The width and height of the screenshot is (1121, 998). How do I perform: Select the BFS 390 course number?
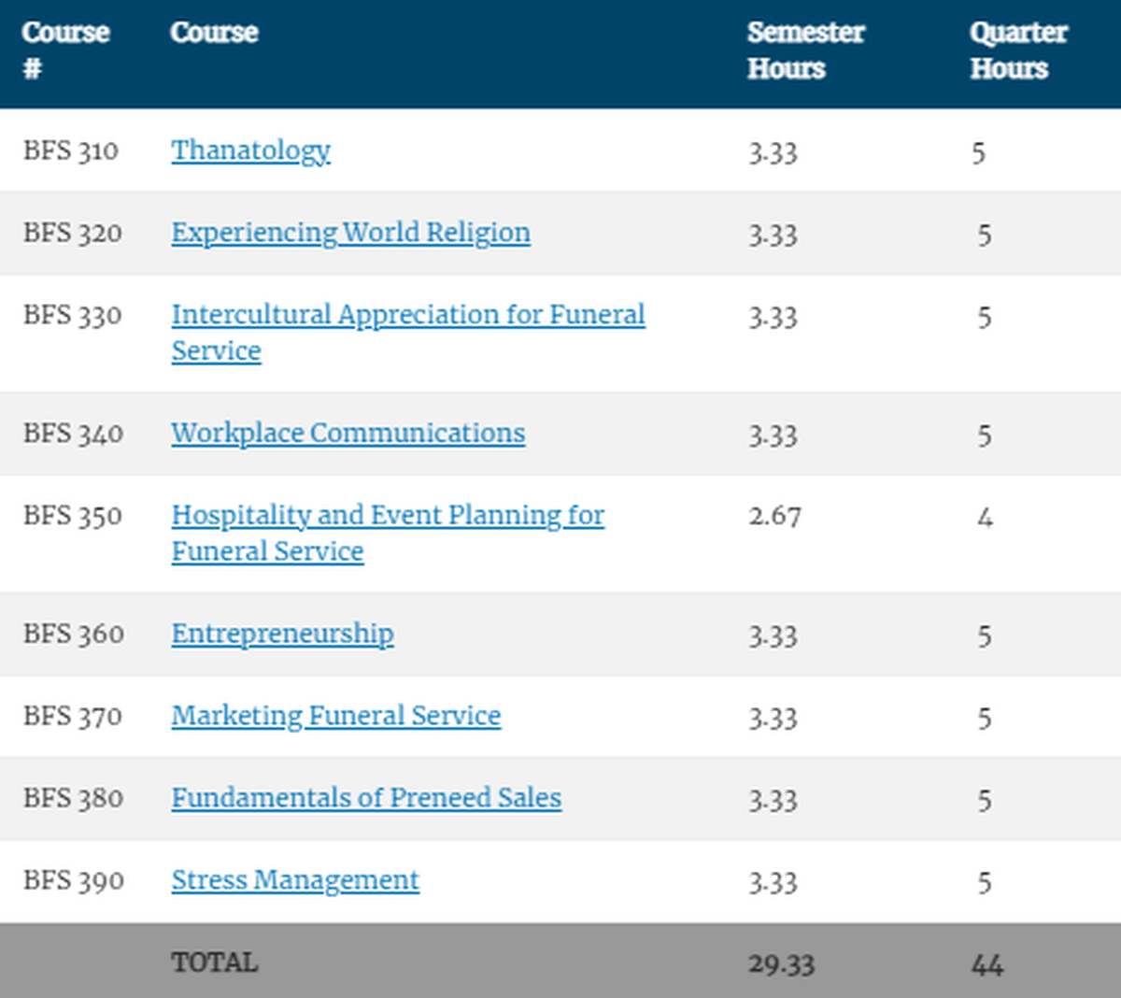pos(74,880)
